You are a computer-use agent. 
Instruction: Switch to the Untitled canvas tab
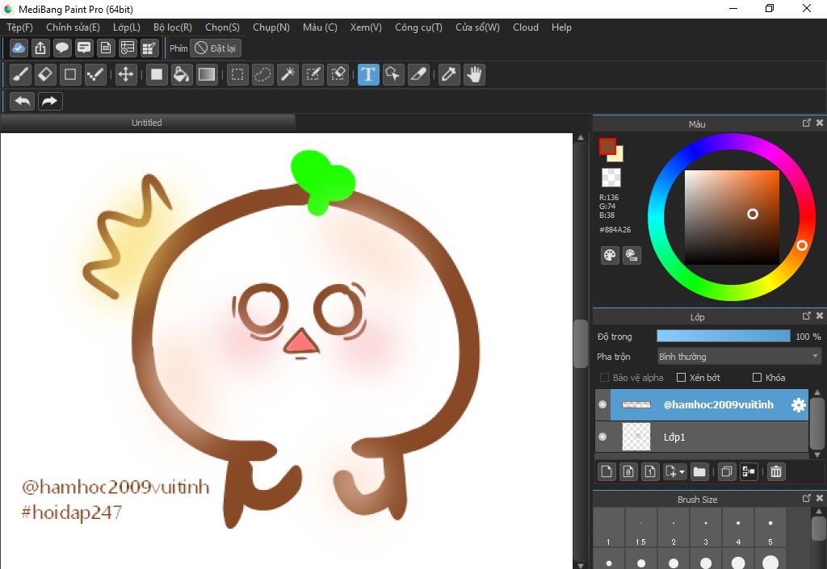pos(147,123)
